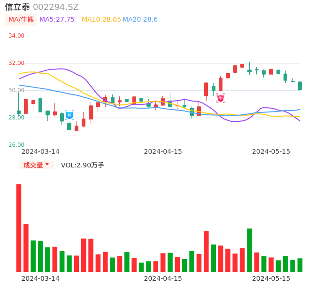Image resolution: width=322 pixels, height=285 pixels.
Task: Click the 2024-03-14 date label under volume chart
Action: coord(40,278)
